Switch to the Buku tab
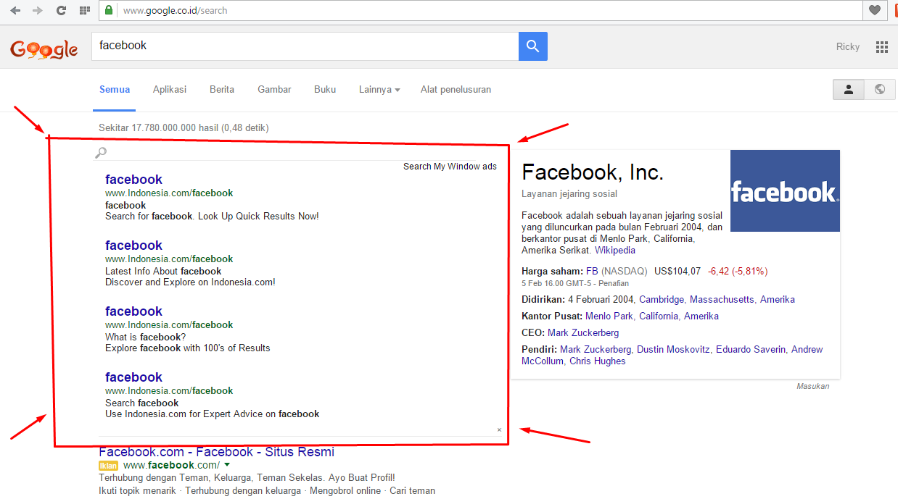 point(325,90)
